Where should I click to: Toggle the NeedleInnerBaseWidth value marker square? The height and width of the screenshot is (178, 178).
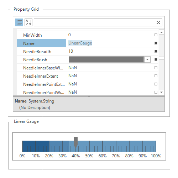coord(156,68)
